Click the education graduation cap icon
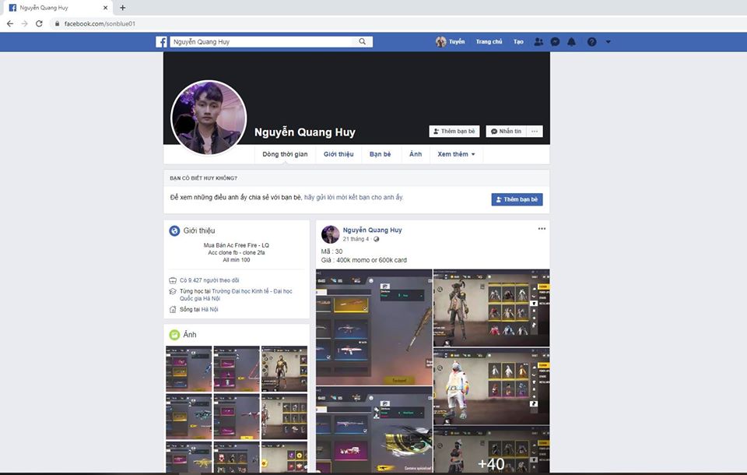The image size is (747, 475). [x=173, y=291]
